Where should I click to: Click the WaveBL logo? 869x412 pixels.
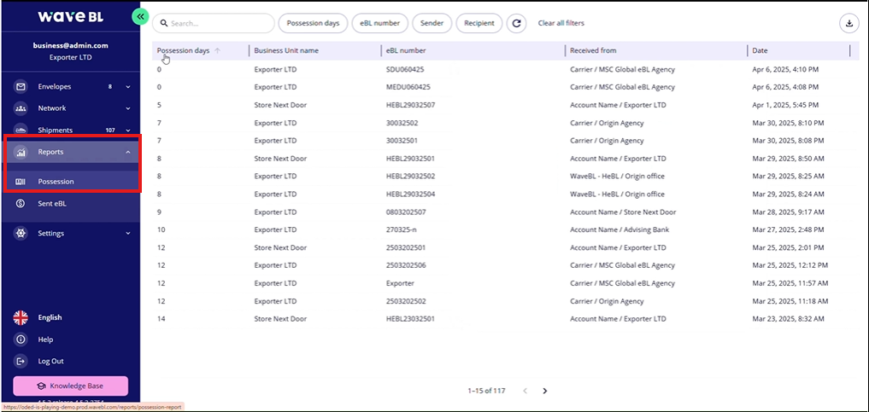[x=70, y=16]
